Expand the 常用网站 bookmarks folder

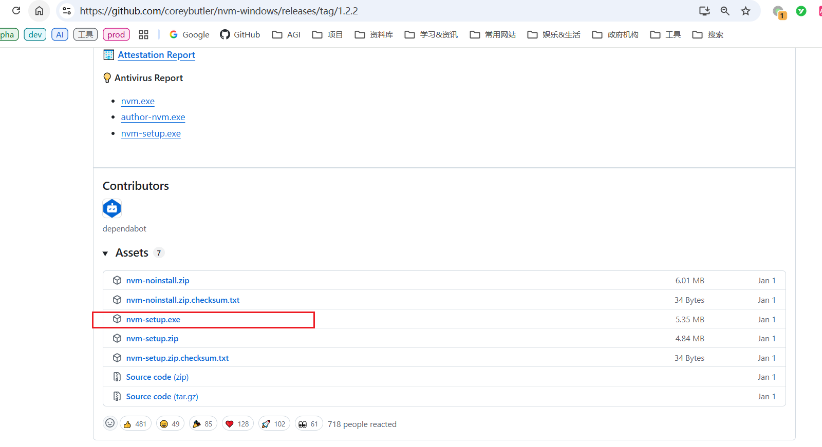coord(493,34)
